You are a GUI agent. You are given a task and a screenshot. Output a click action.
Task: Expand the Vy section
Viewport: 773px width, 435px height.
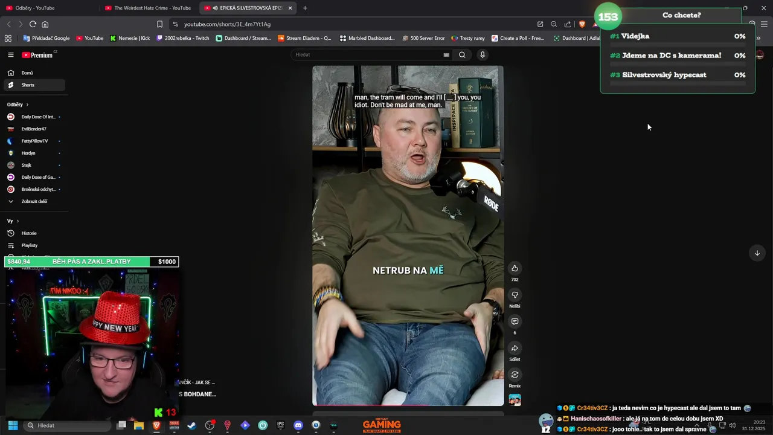[13, 221]
